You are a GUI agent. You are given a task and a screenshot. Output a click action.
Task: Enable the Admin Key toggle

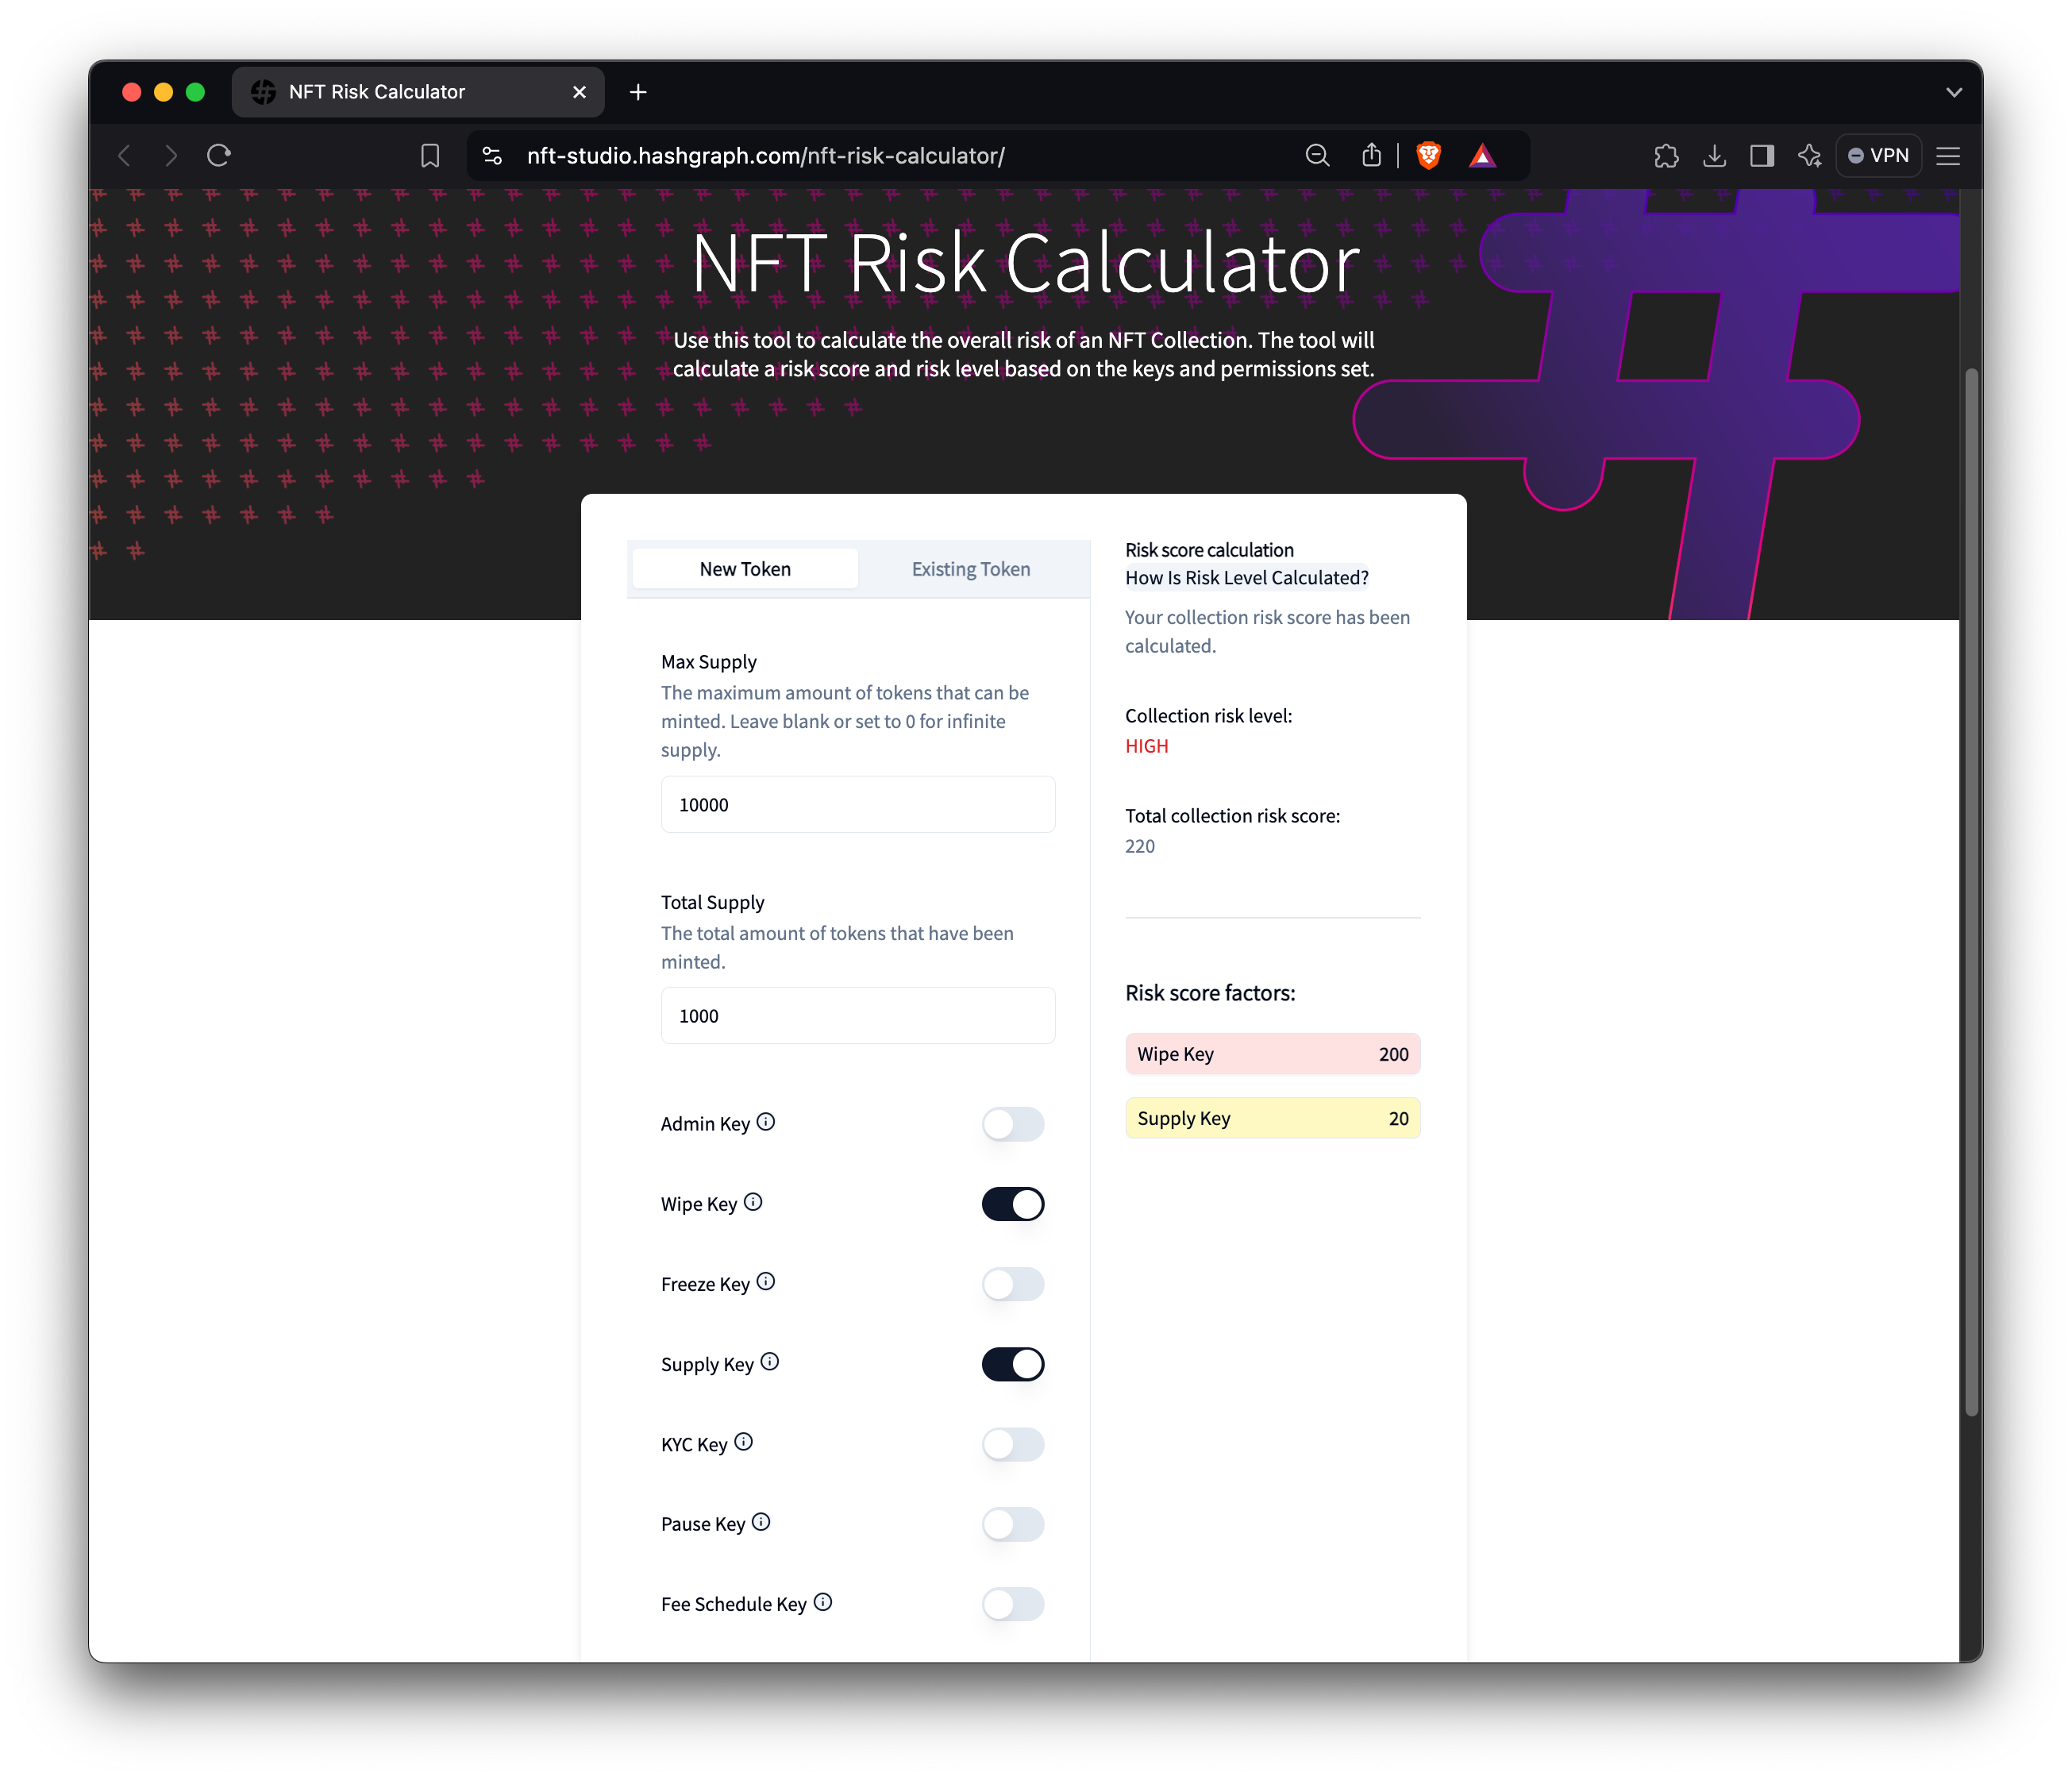tap(1012, 1124)
